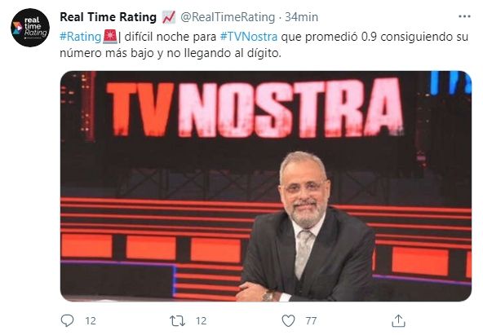Screen dimensions: 483x335
Task: Click the TV NOSTRA sign in the photo
Action: (255, 107)
